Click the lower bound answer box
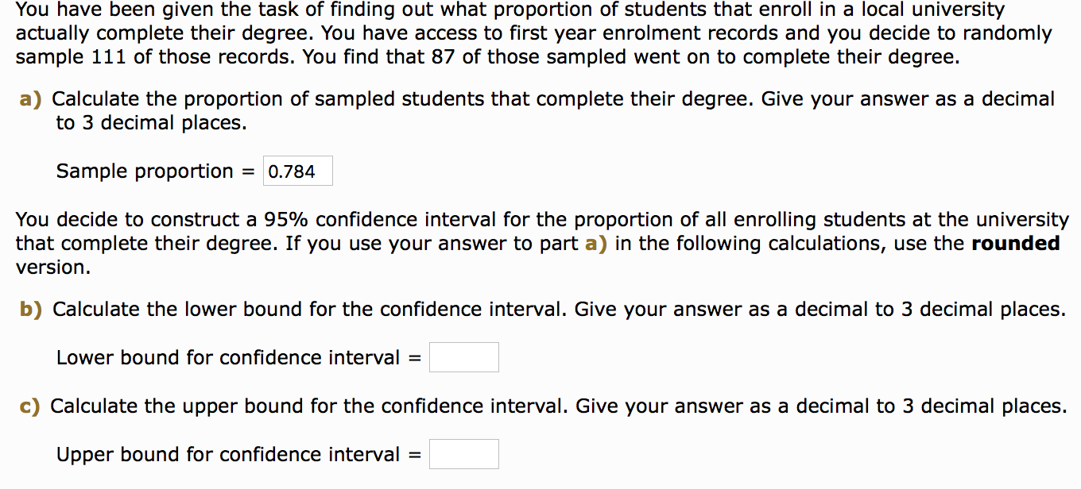1081x489 pixels. 463,356
